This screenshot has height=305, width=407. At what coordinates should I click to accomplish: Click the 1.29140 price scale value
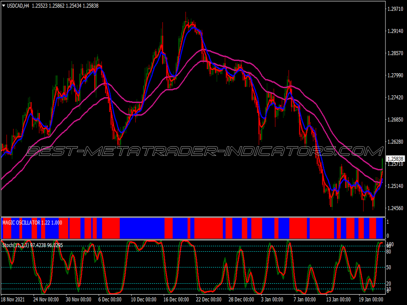[x=395, y=31]
